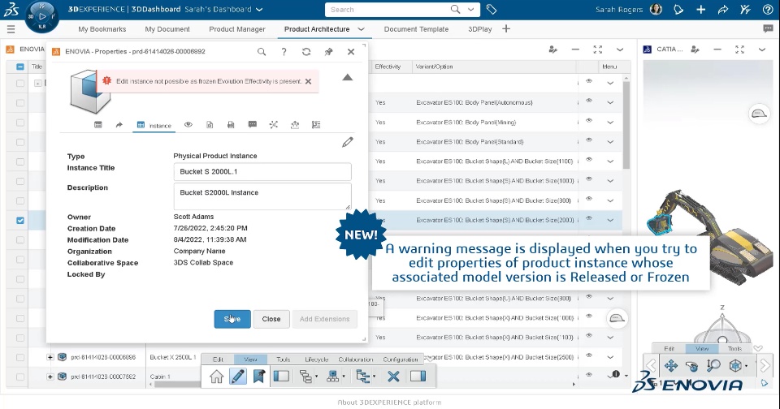Add a new dashboard tab with plus
The height and width of the screenshot is (409, 780).
(506, 29)
